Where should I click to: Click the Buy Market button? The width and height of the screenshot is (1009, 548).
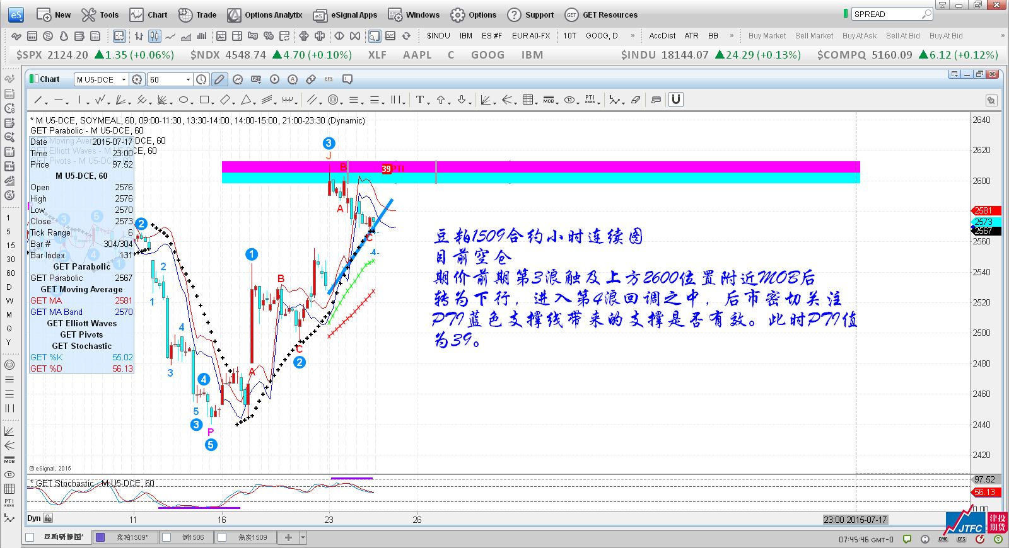[767, 36]
